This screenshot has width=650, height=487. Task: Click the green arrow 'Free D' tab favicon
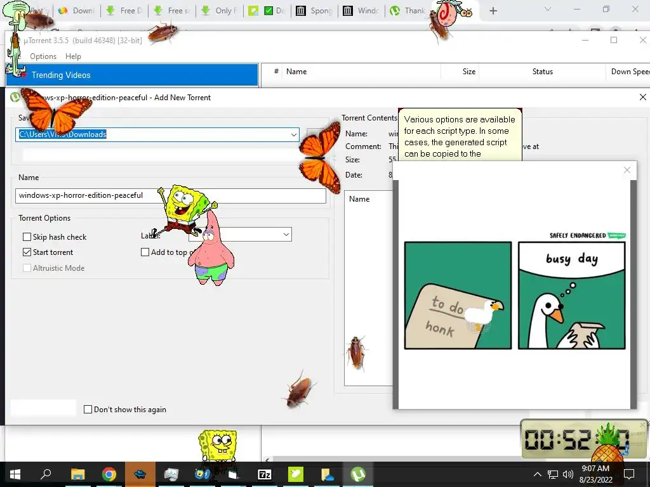tap(110, 11)
